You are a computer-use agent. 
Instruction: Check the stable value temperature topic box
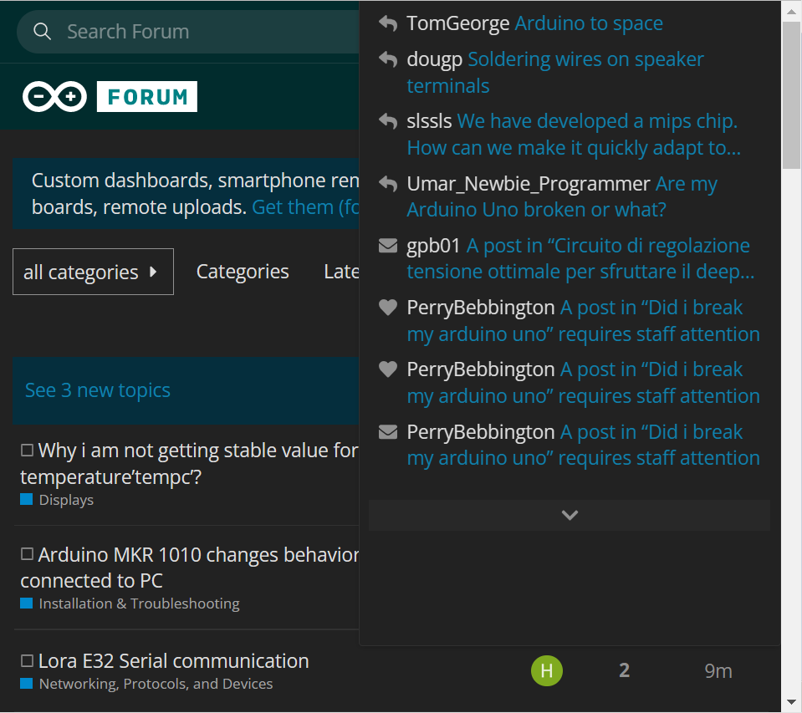pos(27,451)
